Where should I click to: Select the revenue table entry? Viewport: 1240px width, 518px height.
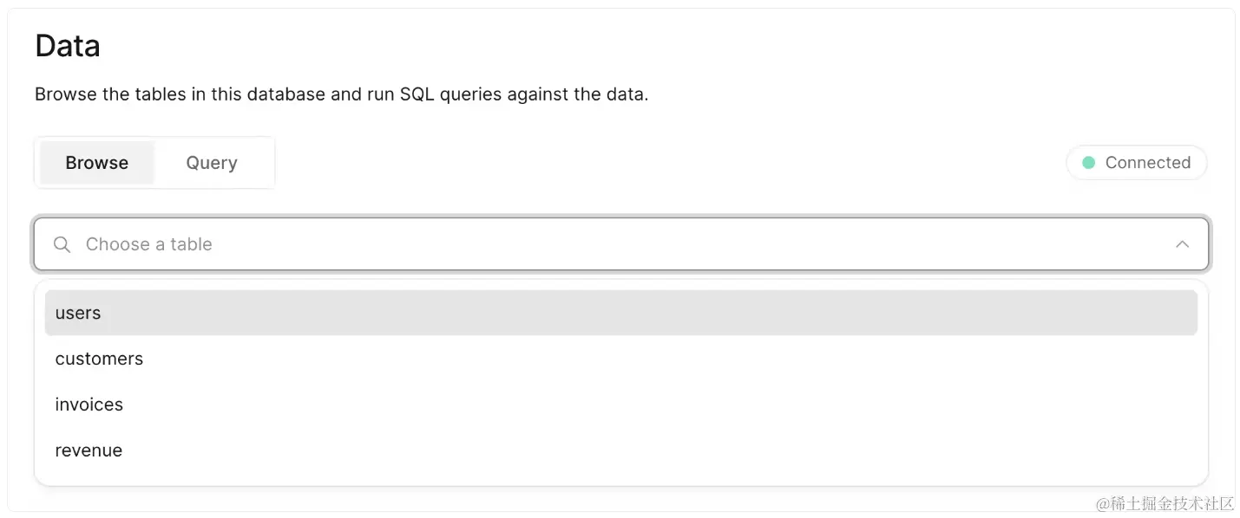89,450
